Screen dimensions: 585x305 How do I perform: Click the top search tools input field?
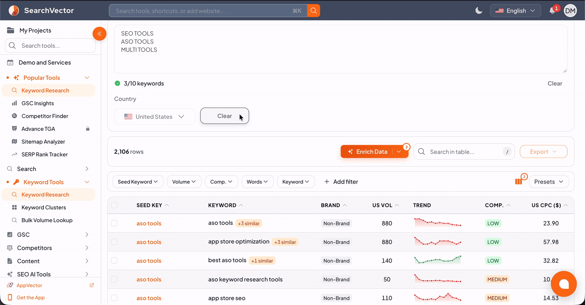pyautogui.click(x=208, y=11)
